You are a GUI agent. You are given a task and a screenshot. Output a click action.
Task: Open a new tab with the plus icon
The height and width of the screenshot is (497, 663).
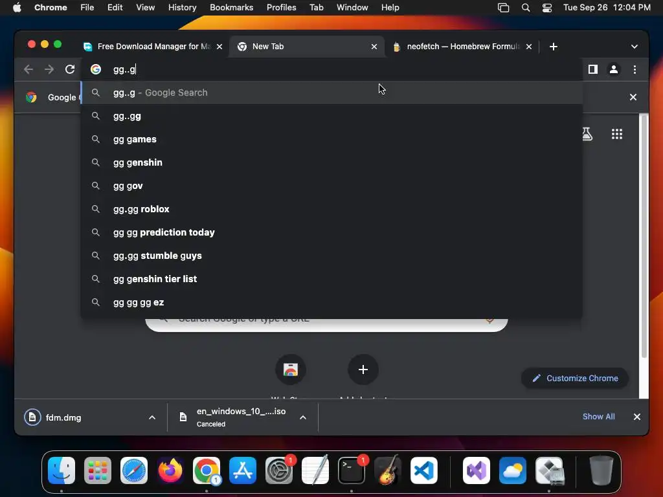[553, 47]
